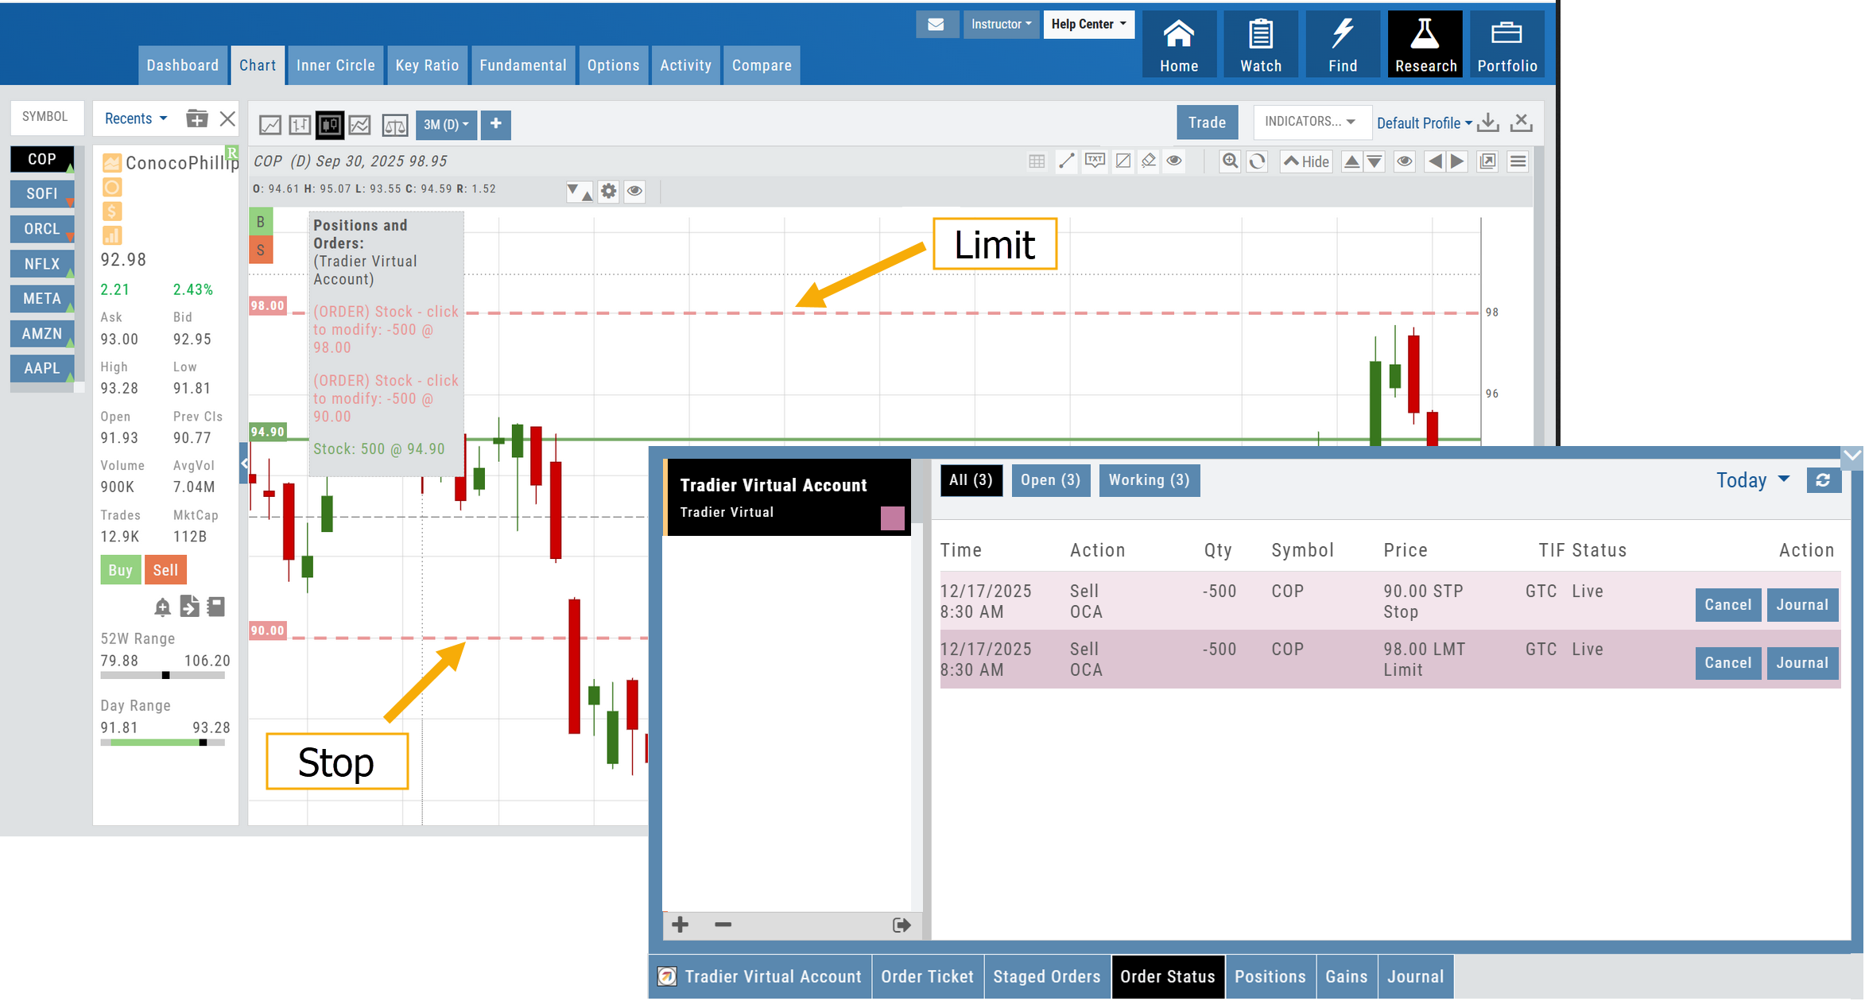
Task: Open Journal for 98.00 LMT order
Action: coord(1802,663)
